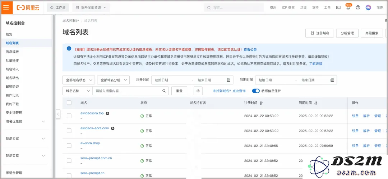Open the table column settings gear

(198, 91)
